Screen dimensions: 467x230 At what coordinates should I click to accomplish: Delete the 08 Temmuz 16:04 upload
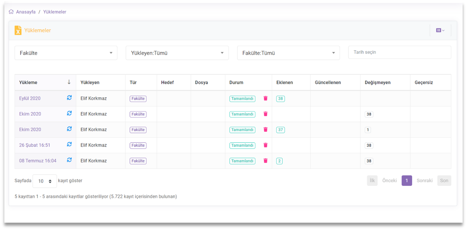pos(266,161)
